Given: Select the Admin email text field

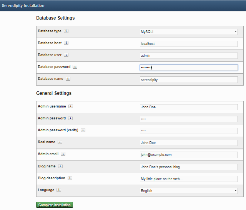Looking at the screenshot, I should [x=189, y=155].
